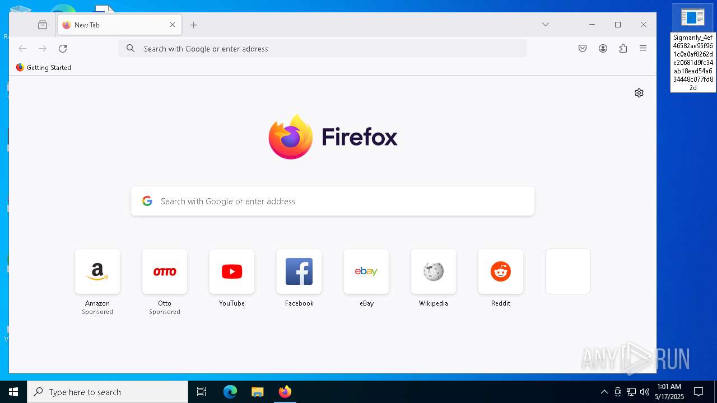The image size is (717, 403).
Task: Open the Wikipedia shortcut tile
Action: (x=434, y=271)
